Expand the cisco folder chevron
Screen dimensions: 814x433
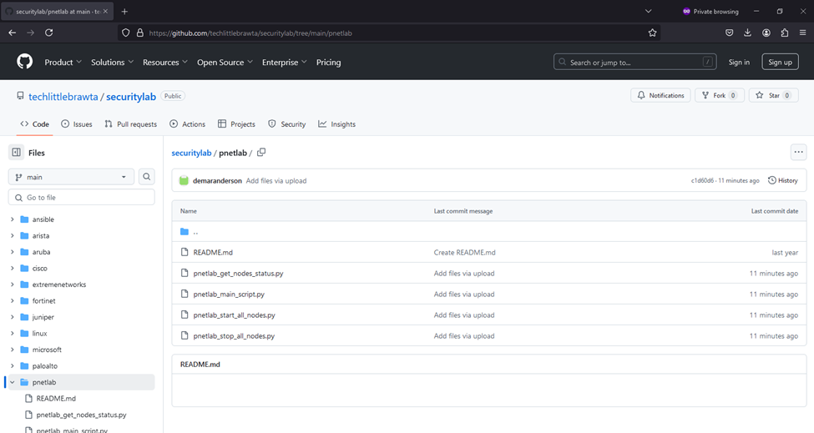(x=13, y=268)
